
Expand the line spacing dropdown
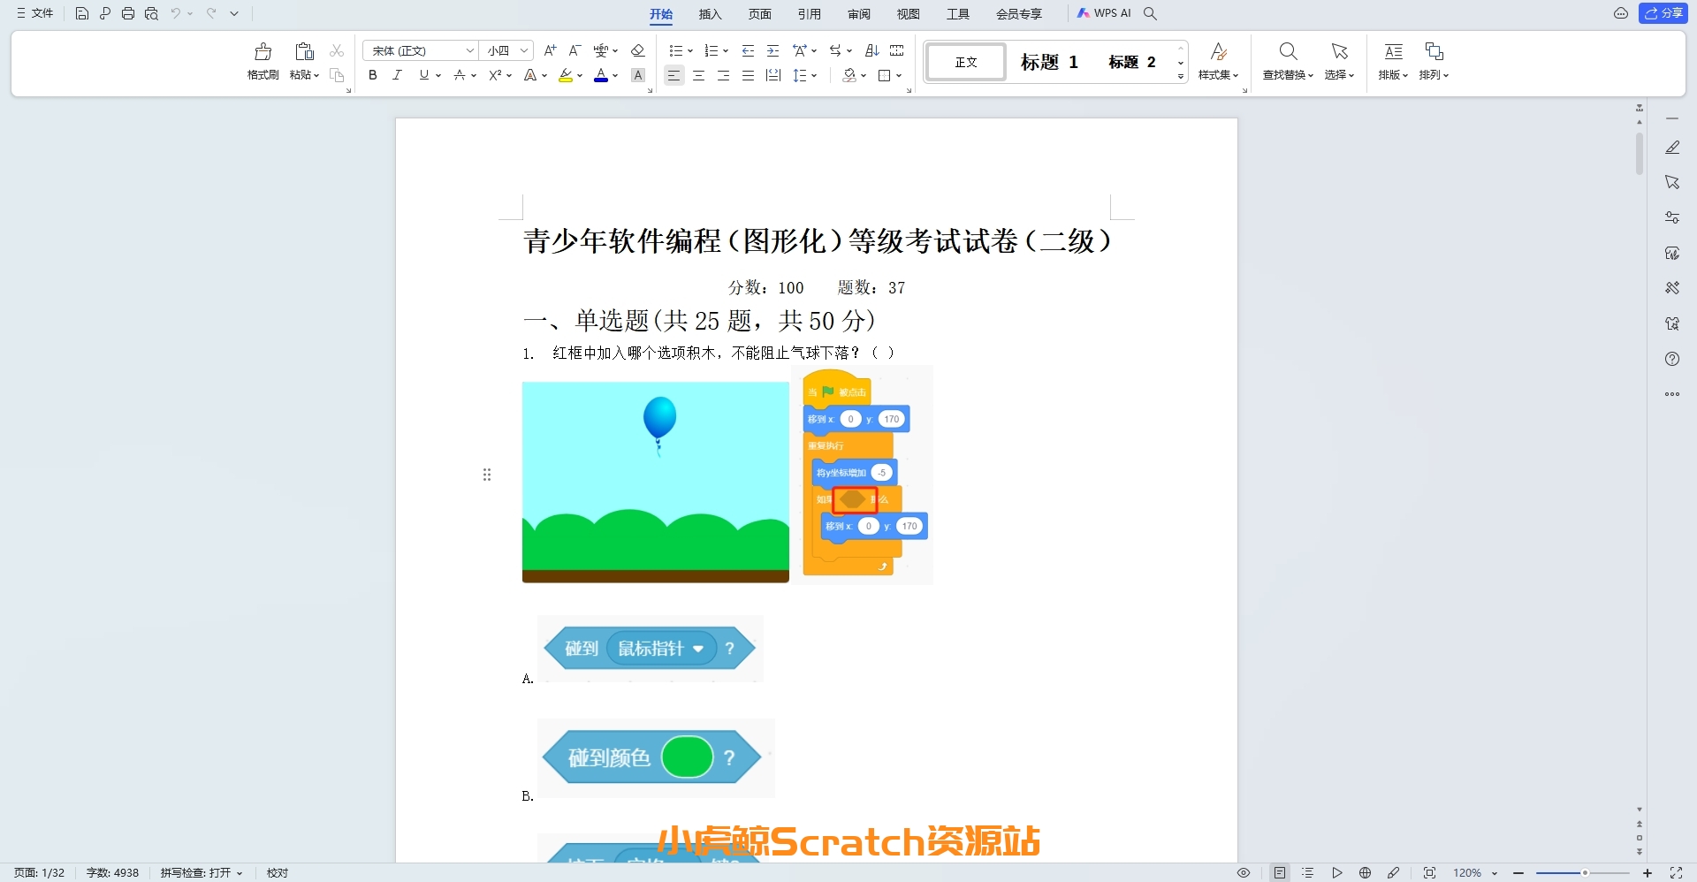[x=814, y=75]
